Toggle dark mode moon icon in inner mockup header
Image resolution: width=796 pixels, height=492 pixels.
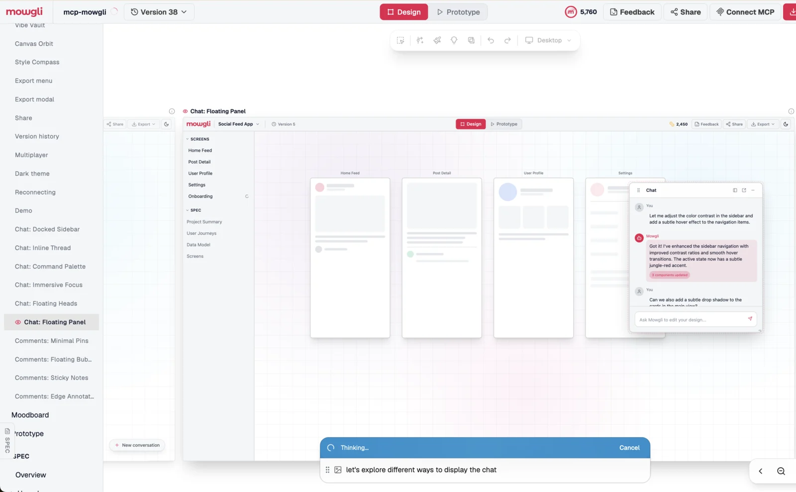(786, 124)
